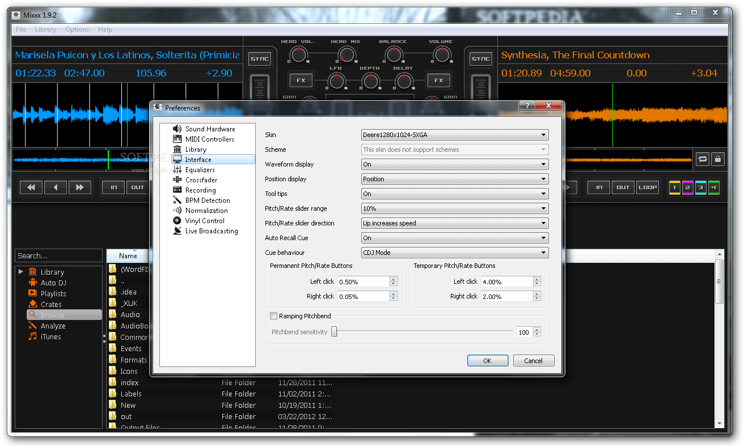Confirm preferences with the OK button
The height and width of the screenshot is (448, 744).
(x=488, y=361)
